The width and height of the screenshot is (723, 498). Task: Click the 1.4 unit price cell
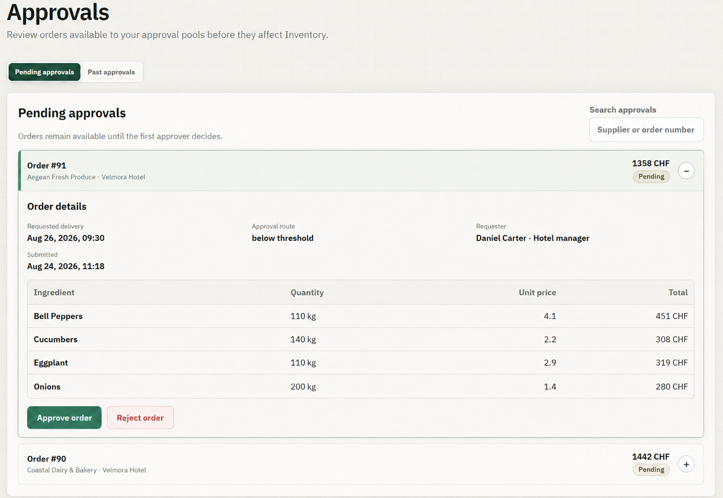[550, 387]
